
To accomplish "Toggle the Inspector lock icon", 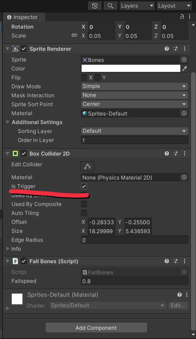I will [182, 17].
